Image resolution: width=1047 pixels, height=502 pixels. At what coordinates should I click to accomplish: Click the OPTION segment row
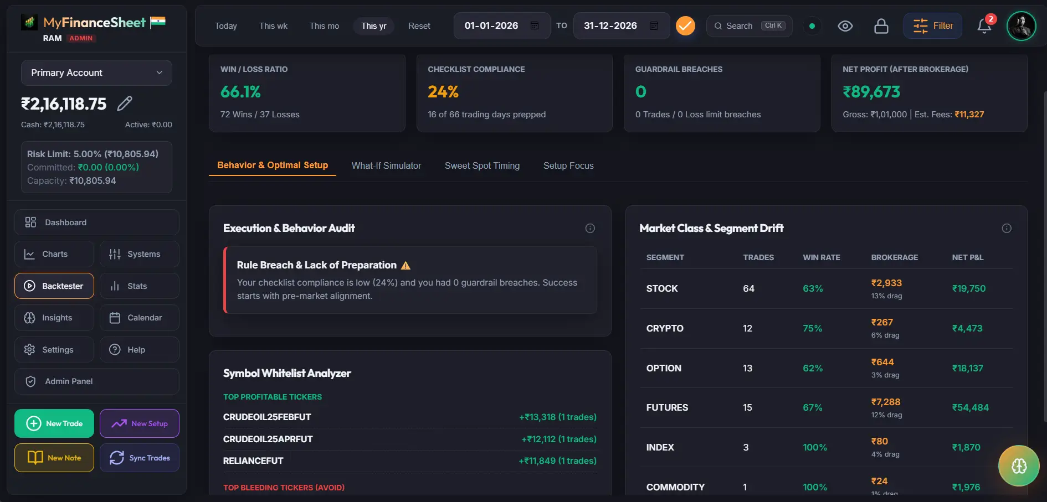(x=826, y=368)
